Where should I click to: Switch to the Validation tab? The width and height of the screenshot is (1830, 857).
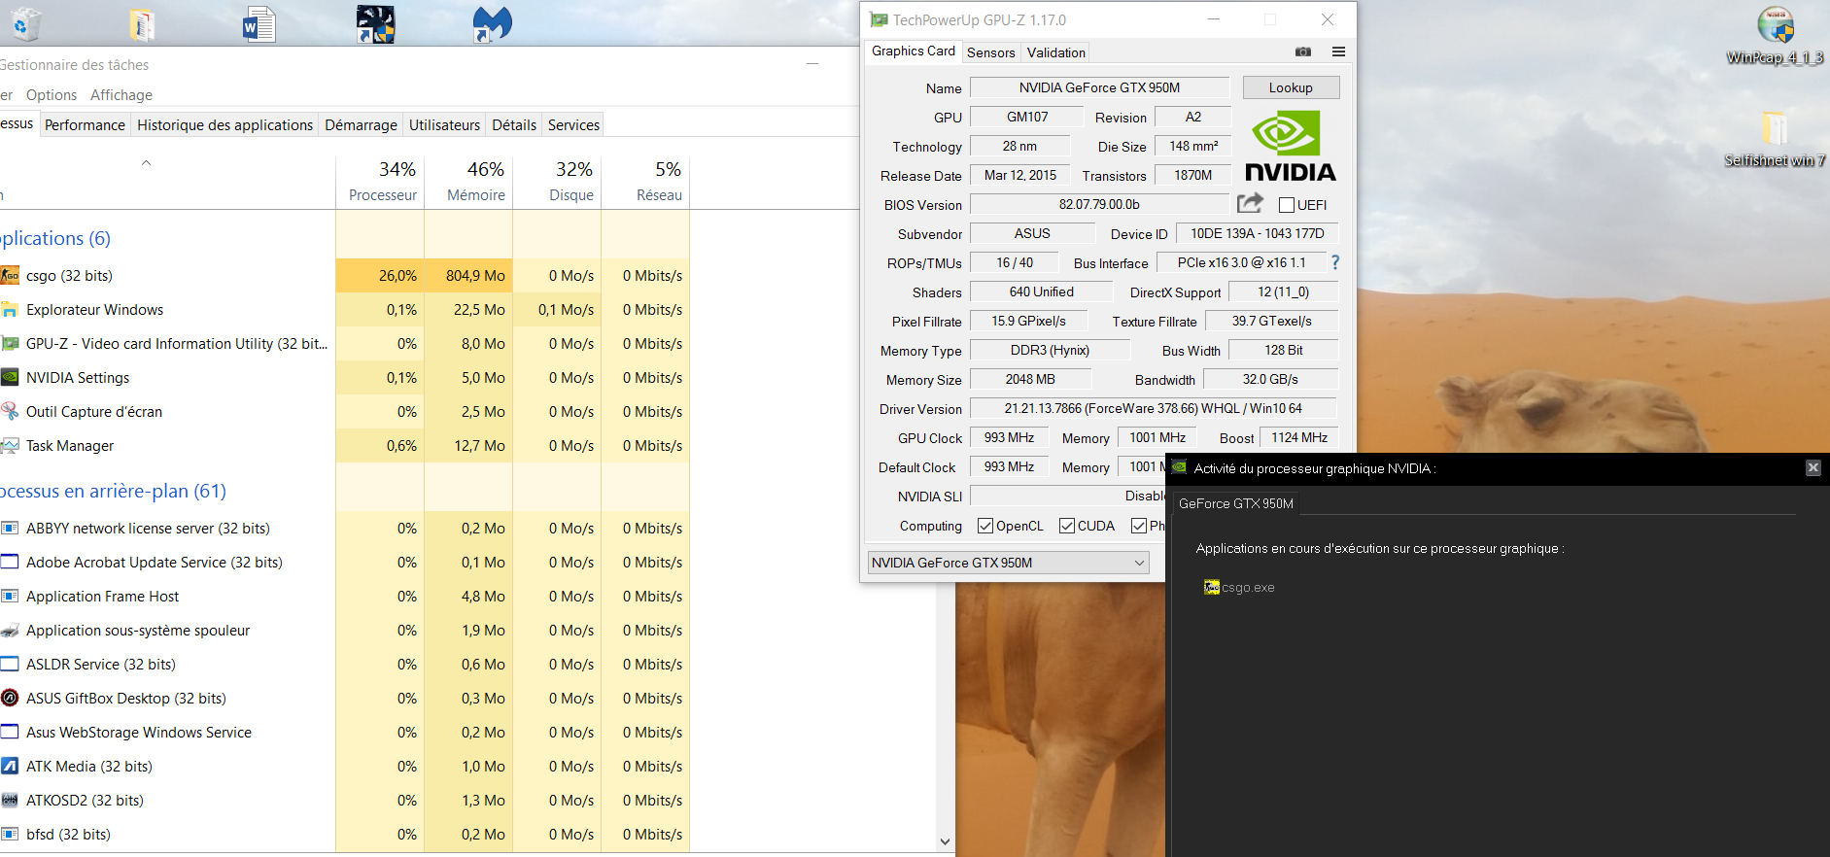pyautogui.click(x=1055, y=52)
